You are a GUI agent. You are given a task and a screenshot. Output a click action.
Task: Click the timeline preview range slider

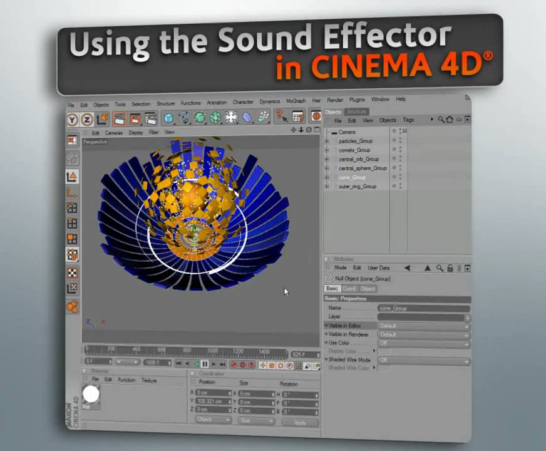(x=128, y=362)
